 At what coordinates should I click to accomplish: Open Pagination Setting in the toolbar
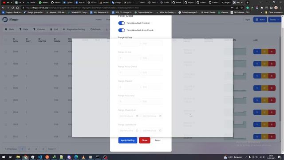point(74,29)
